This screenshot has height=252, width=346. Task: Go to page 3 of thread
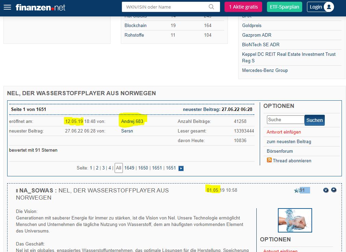103,168
